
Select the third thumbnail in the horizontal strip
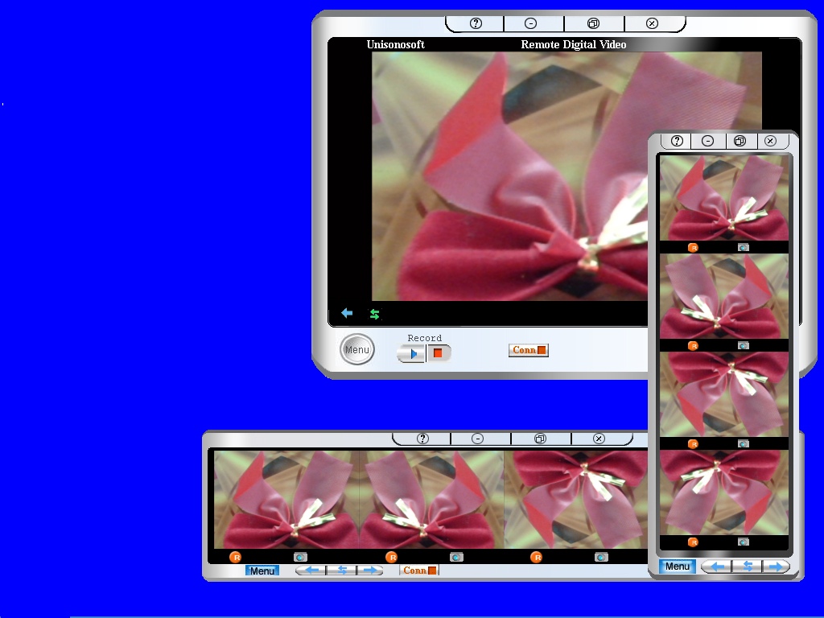(575, 499)
